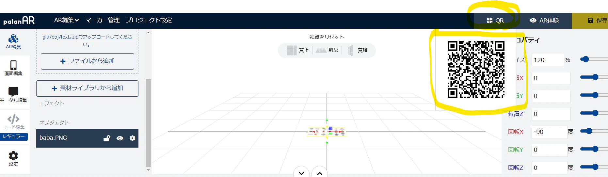Click the 回転Z input field

(x=550, y=168)
